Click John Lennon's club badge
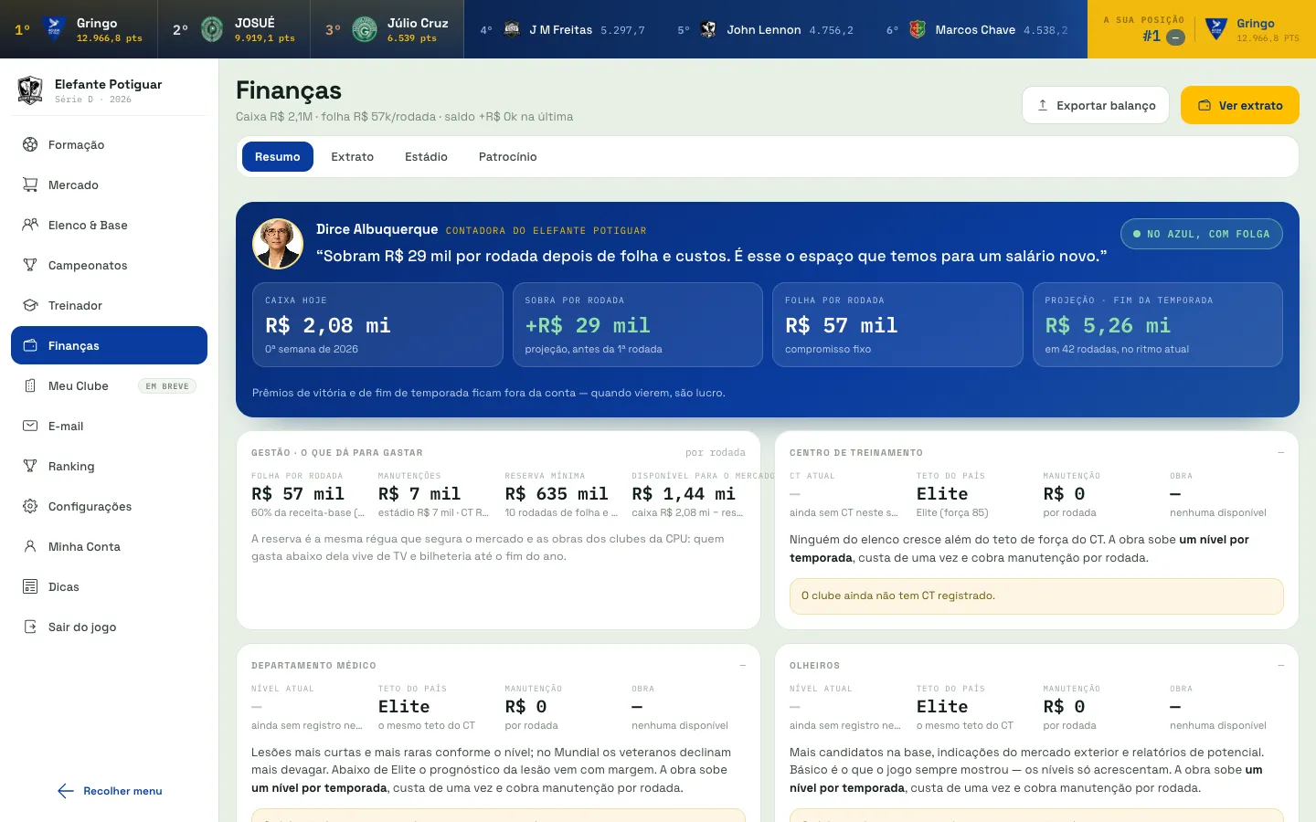This screenshot has height=822, width=1316. tap(708, 29)
